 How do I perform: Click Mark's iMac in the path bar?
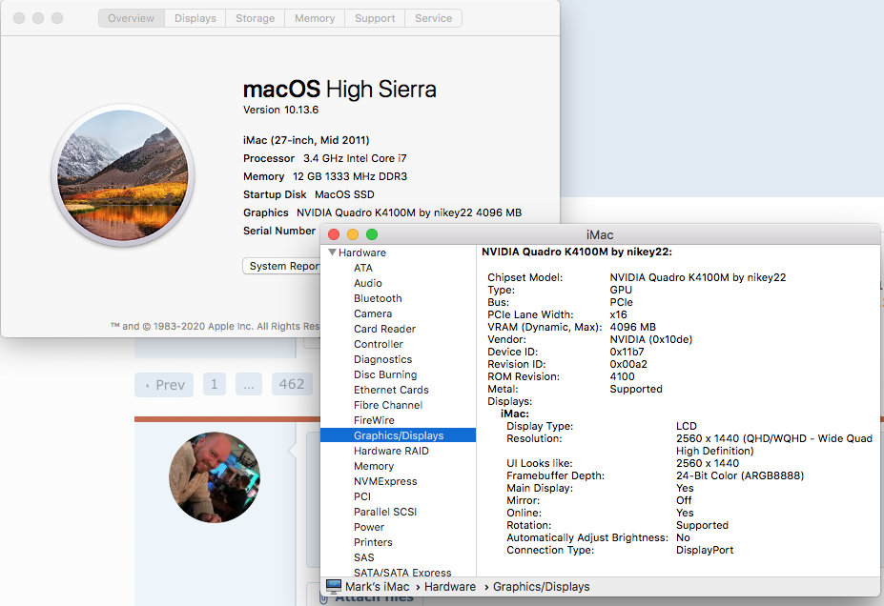click(377, 587)
